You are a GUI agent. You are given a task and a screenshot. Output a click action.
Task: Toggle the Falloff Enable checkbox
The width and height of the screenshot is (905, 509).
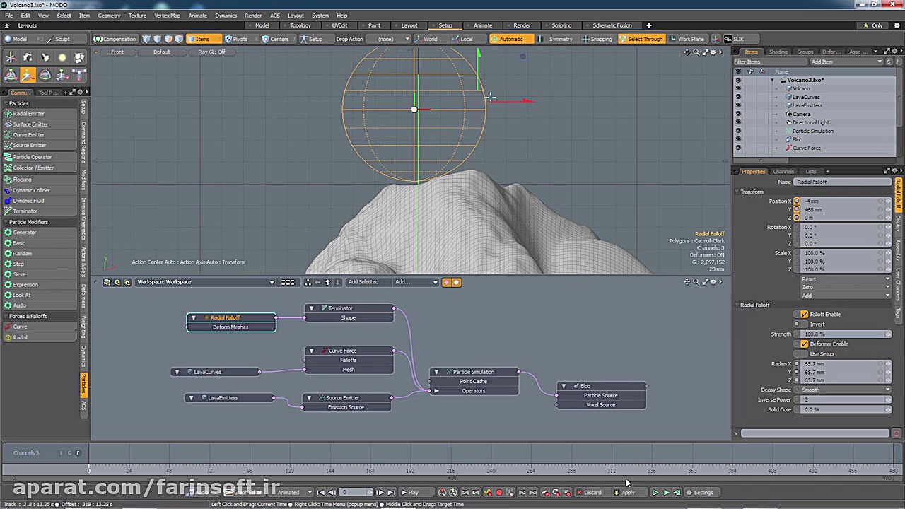click(805, 315)
